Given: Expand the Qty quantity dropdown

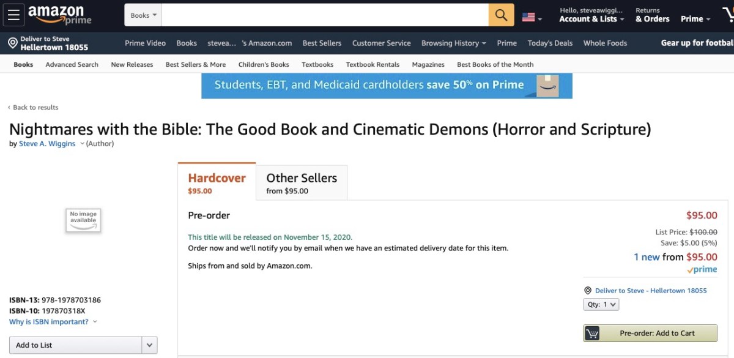Looking at the screenshot, I should [x=601, y=304].
